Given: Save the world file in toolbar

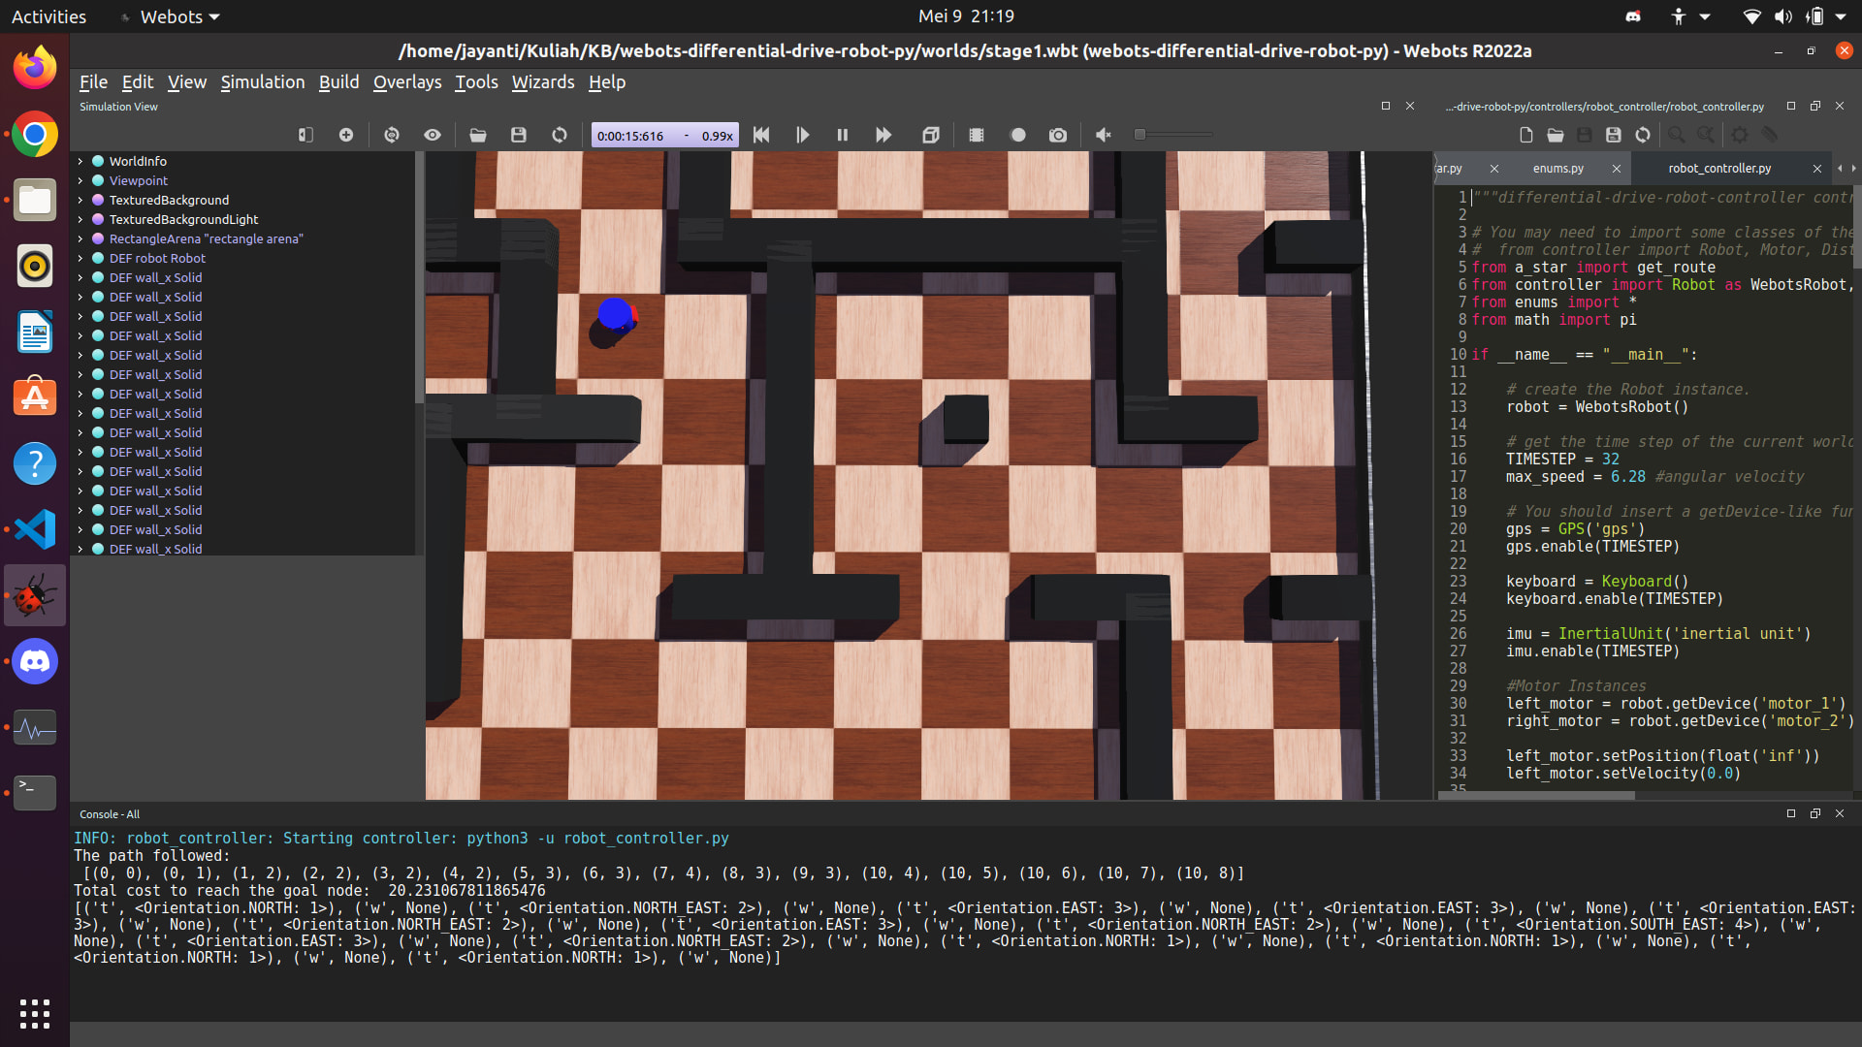Looking at the screenshot, I should 519,135.
